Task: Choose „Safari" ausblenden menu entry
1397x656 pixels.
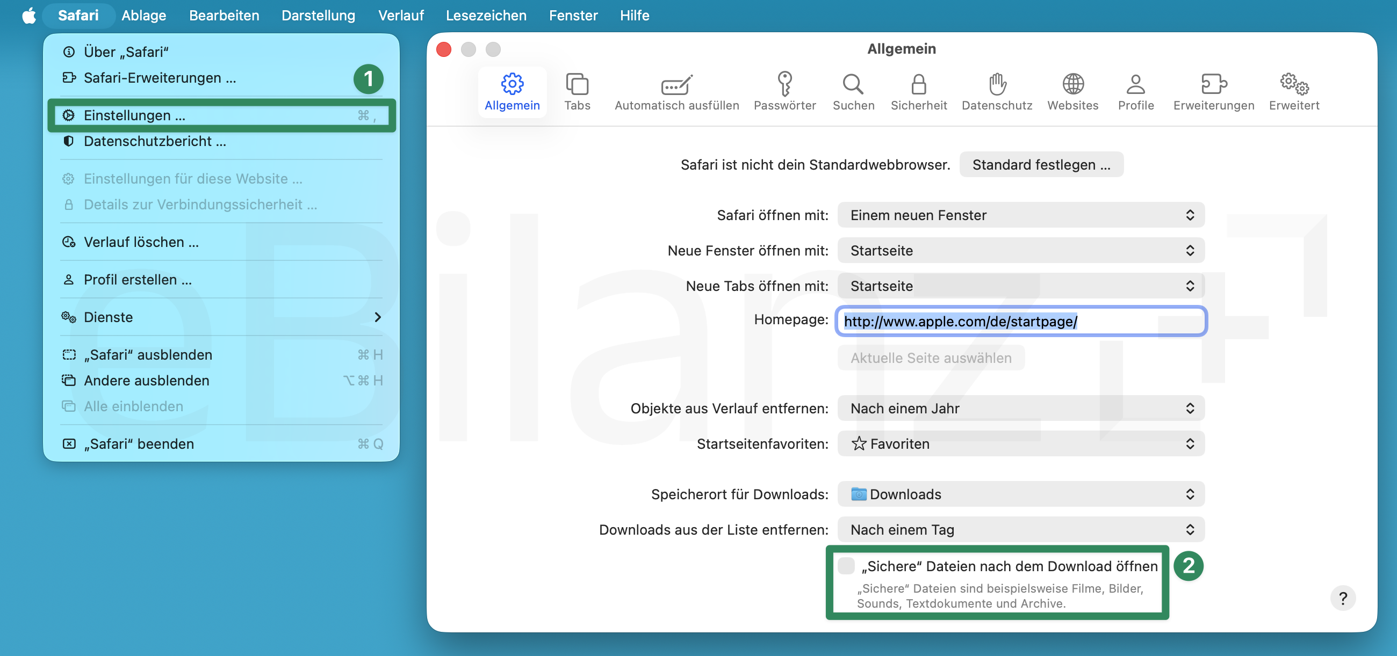Action: coord(221,355)
